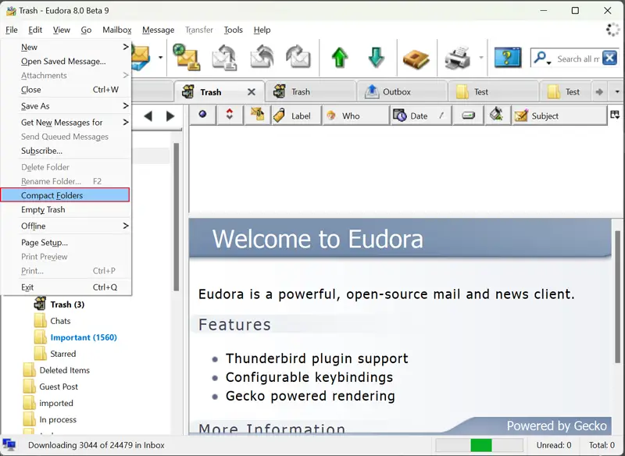625x456 pixels.
Task: Click the forward triangle navigation arrow
Action: click(170, 116)
